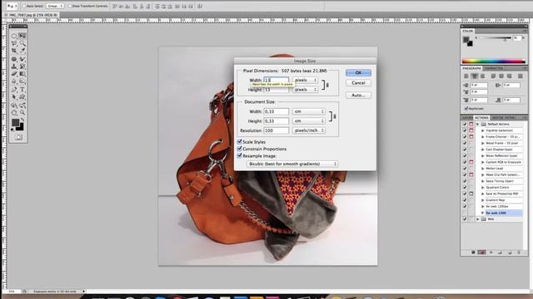Collapse the selected 'for web 1500' action
Screen dimensions: 533x299
483,213
